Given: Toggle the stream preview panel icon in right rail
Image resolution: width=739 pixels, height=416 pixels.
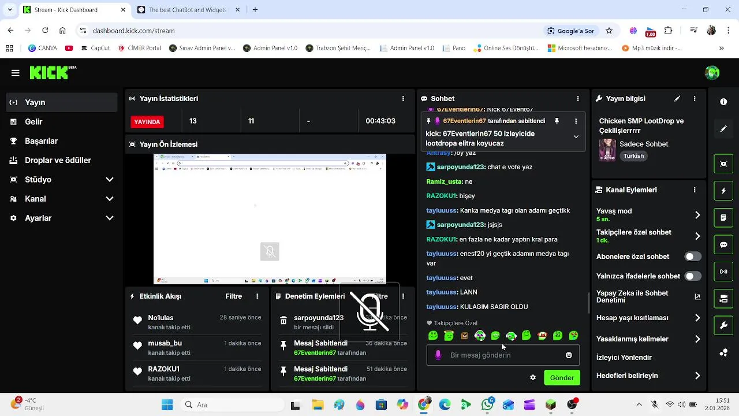Looking at the screenshot, I should 723,164.
